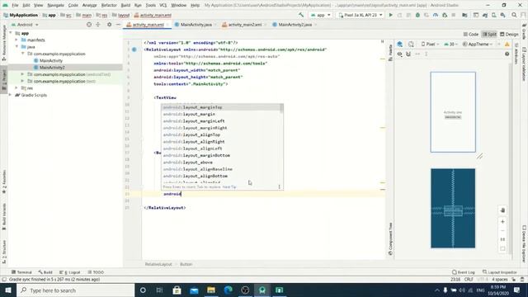Image resolution: width=528 pixels, height=297 pixels.
Task: Click Collapse All icon in Project panel
Action: click(x=98, y=25)
